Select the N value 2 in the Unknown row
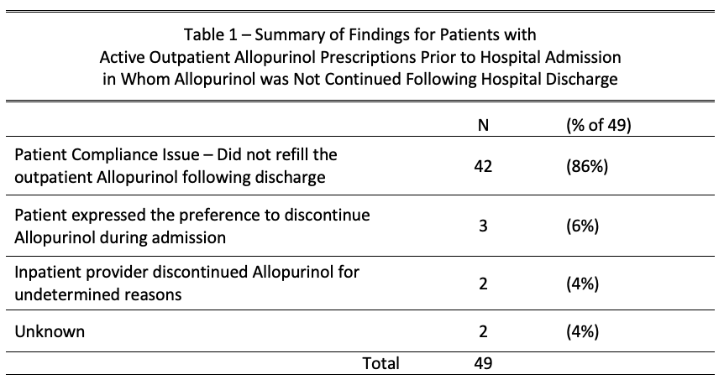The image size is (724, 385). tap(482, 331)
